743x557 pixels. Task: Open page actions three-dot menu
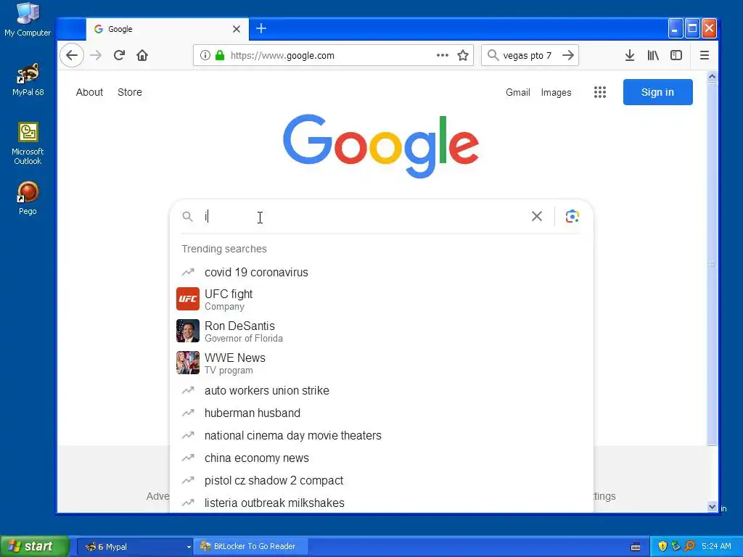point(443,55)
